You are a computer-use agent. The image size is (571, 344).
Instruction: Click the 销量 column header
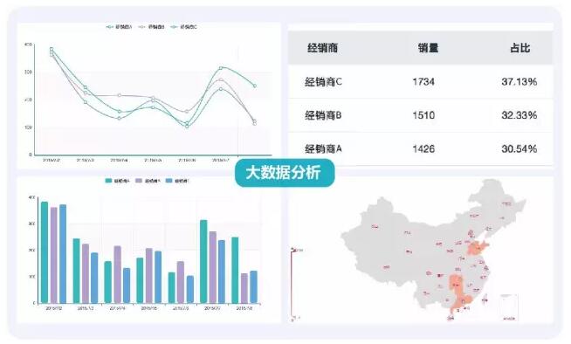coord(428,48)
